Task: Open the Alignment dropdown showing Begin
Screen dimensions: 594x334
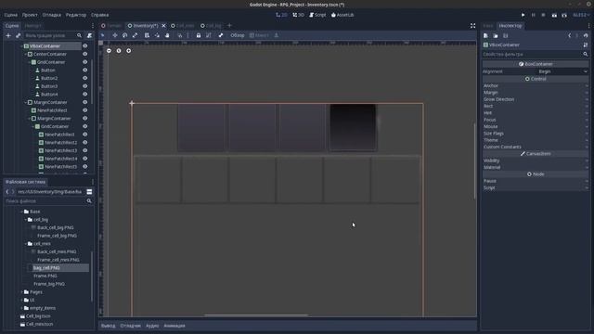Action: (x=562, y=71)
